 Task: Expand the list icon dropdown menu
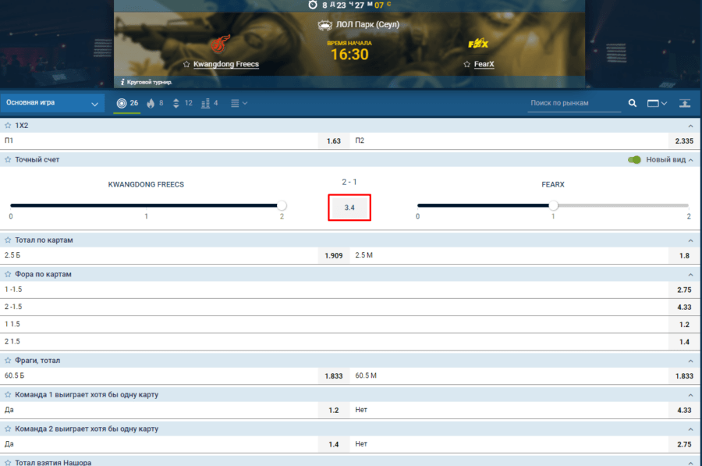pos(239,103)
